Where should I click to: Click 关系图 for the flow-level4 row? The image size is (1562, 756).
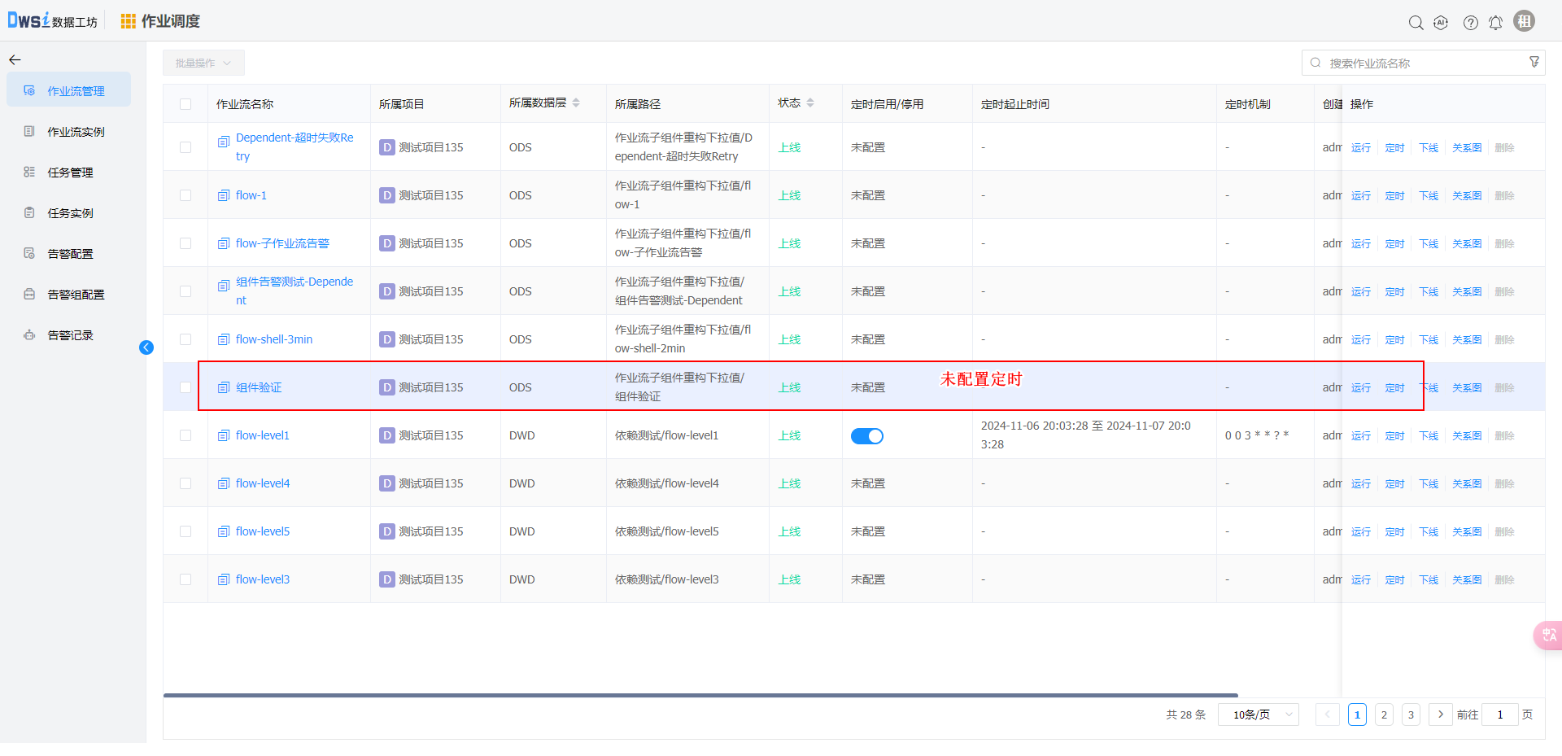coord(1466,484)
